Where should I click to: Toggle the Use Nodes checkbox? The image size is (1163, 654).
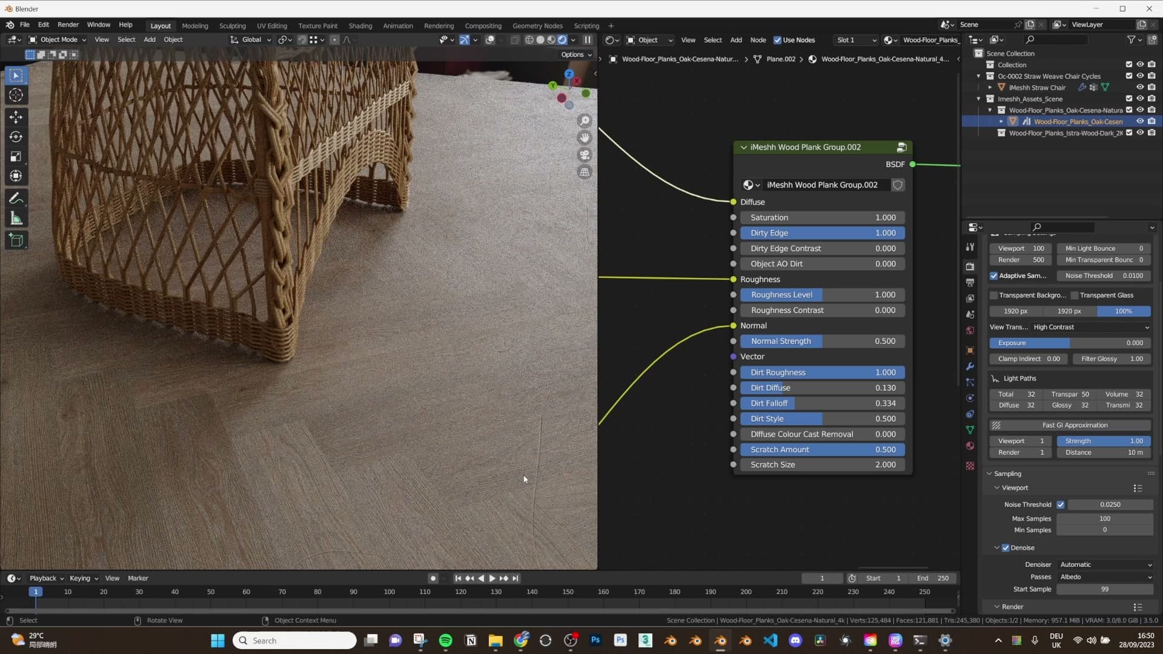coord(778,40)
